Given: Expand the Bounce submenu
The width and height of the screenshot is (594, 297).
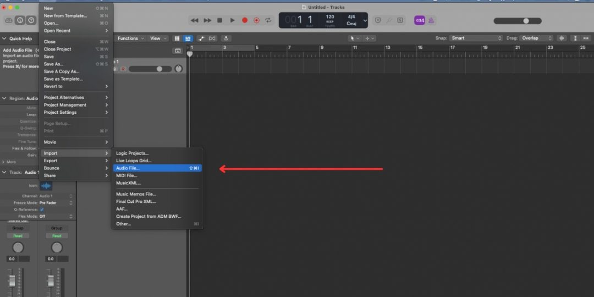Looking at the screenshot, I should (76, 168).
